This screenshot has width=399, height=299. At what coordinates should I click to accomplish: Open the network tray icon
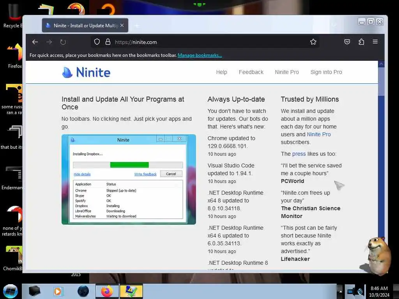tap(351, 291)
